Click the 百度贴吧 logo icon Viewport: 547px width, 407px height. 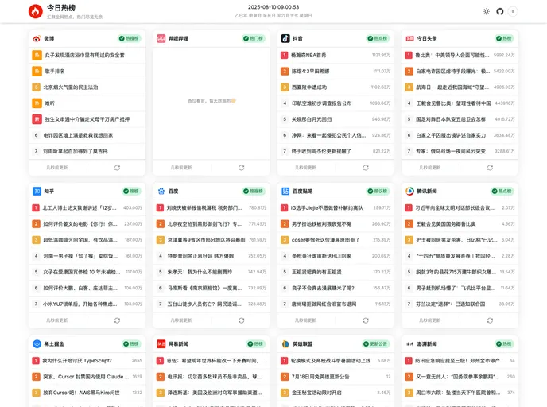click(285, 191)
